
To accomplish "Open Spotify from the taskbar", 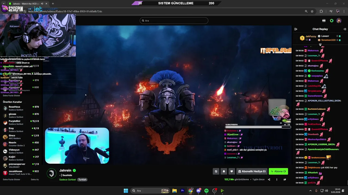I will pyautogui.click(x=206, y=191).
